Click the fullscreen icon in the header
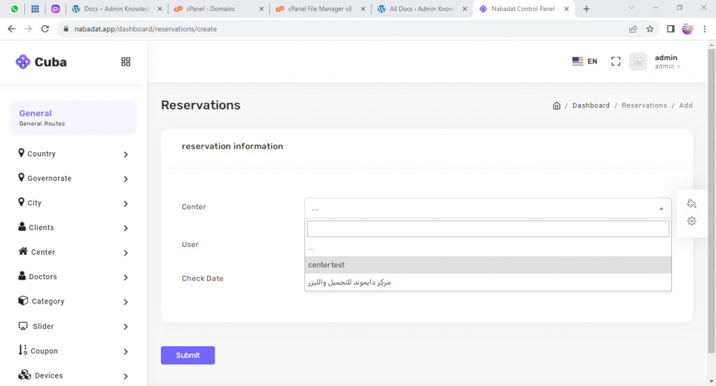The width and height of the screenshot is (716, 386). (615, 61)
